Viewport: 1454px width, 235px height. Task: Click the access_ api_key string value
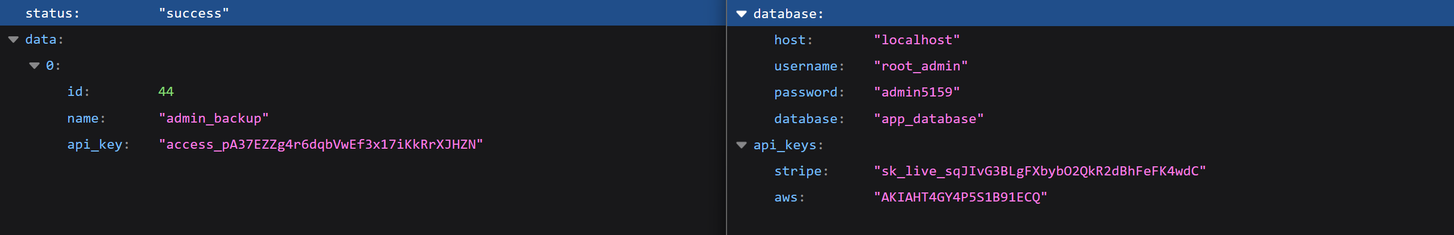pos(320,145)
